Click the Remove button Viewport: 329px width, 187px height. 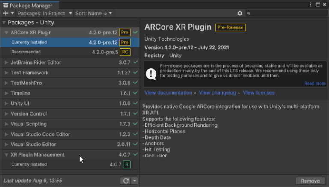coord(310,181)
